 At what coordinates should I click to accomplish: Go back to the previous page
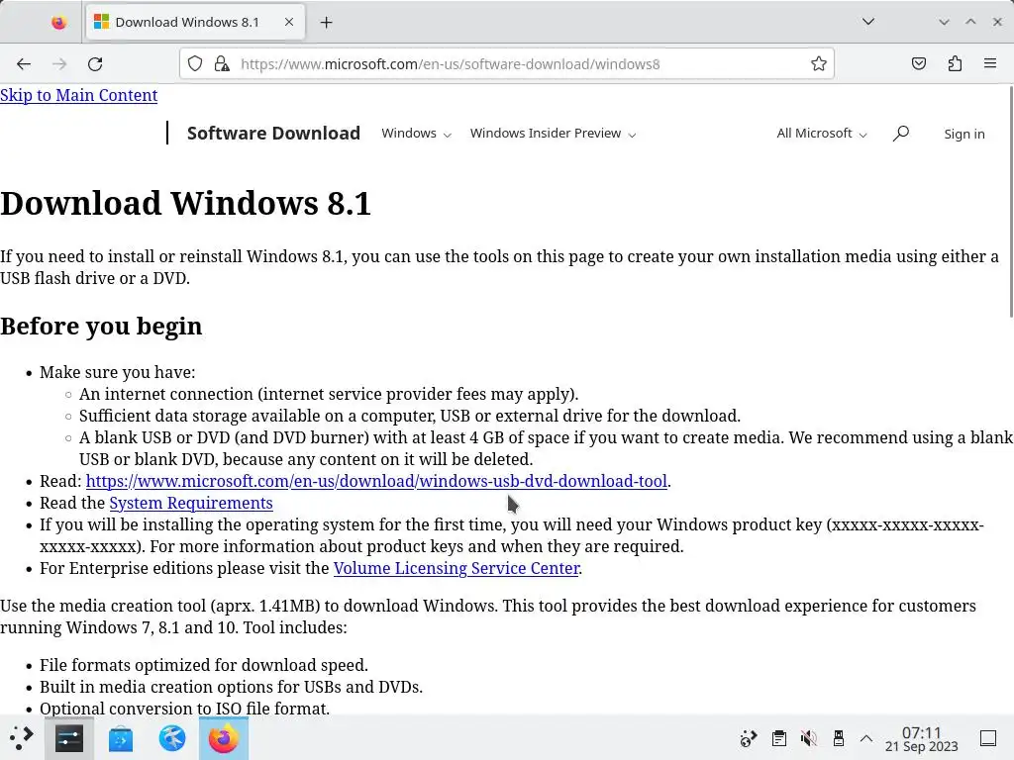click(x=24, y=64)
